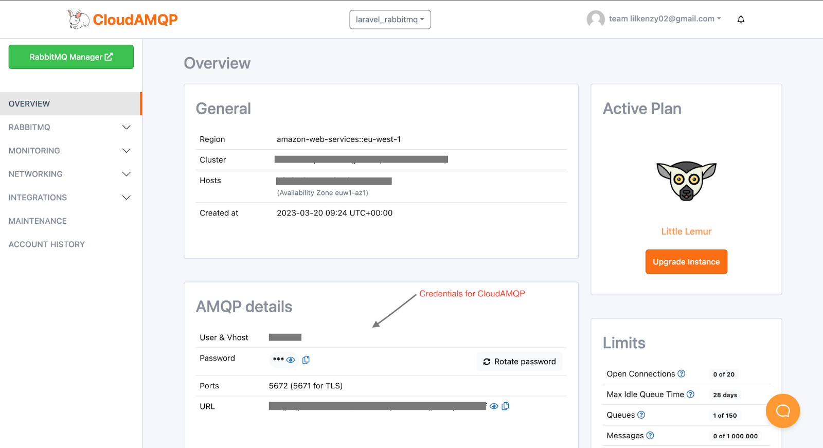Viewport: 823px width, 448px height.
Task: Click the region value amazon-web-services::eu-west-1
Action: coord(338,139)
